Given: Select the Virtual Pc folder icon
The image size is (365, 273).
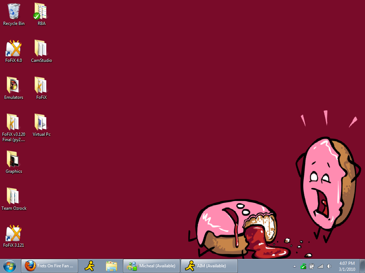Looking at the screenshot, I should (41, 122).
